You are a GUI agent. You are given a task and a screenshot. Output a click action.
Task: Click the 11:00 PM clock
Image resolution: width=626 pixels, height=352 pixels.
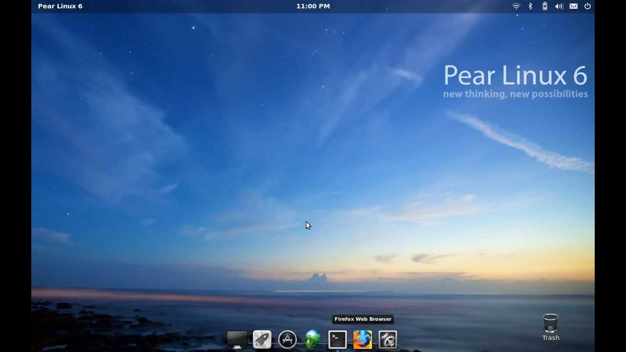313,6
